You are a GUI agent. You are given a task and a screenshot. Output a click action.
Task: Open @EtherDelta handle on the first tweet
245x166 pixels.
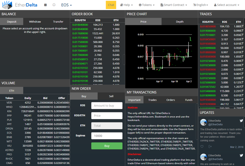(x=216, y=124)
